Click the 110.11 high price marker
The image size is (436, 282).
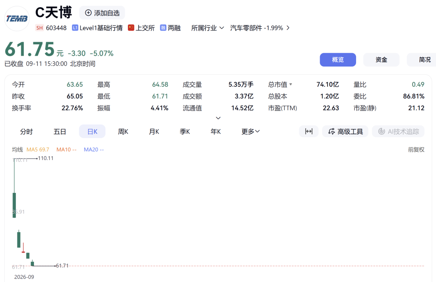46,158
